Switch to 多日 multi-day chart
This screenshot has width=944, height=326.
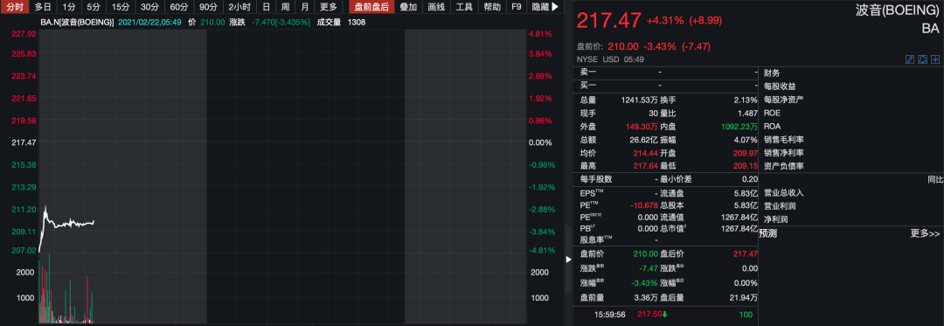[x=42, y=7]
